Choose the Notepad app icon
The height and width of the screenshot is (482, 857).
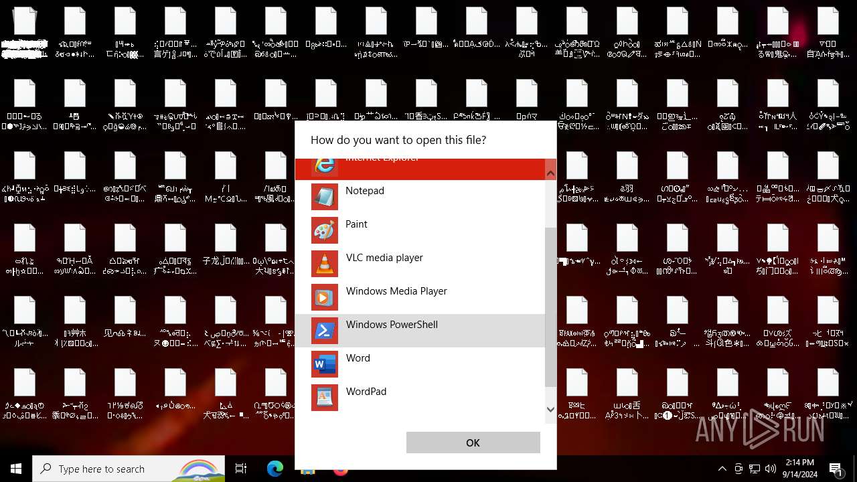[x=325, y=197]
